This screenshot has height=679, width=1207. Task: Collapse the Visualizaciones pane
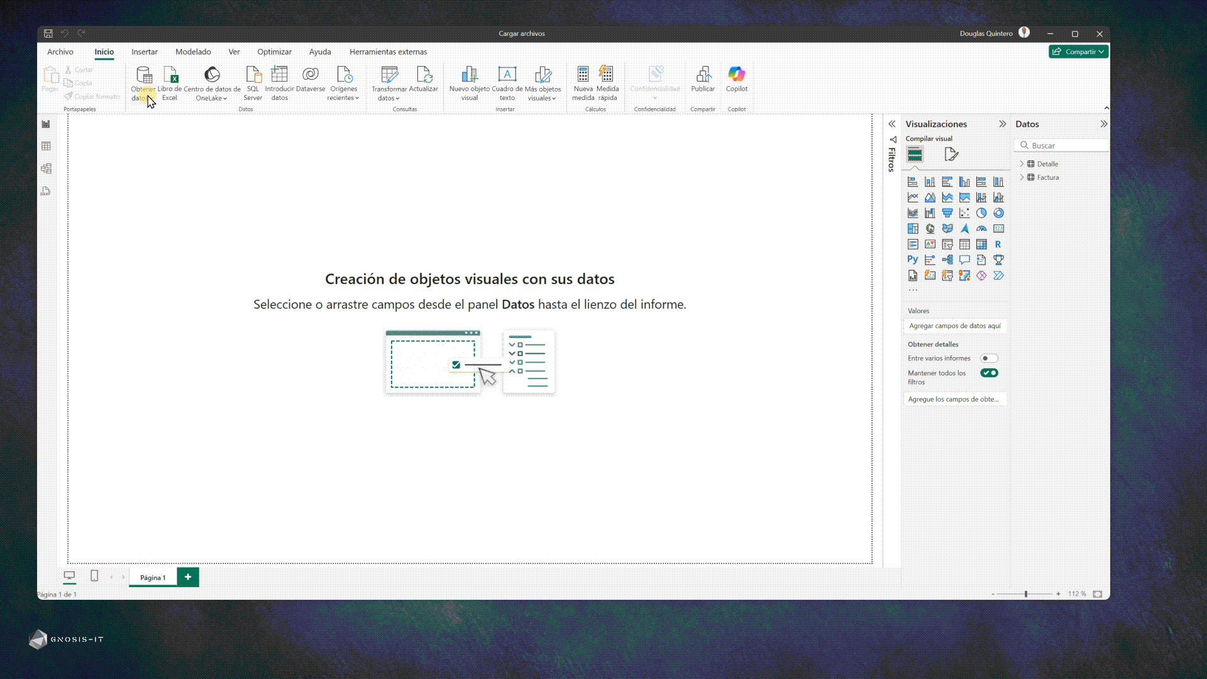[1003, 124]
